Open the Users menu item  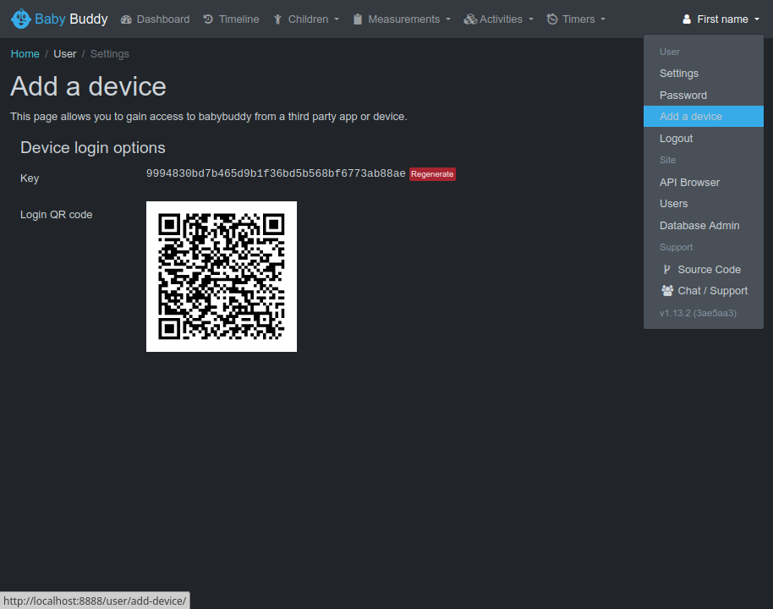pos(704,204)
